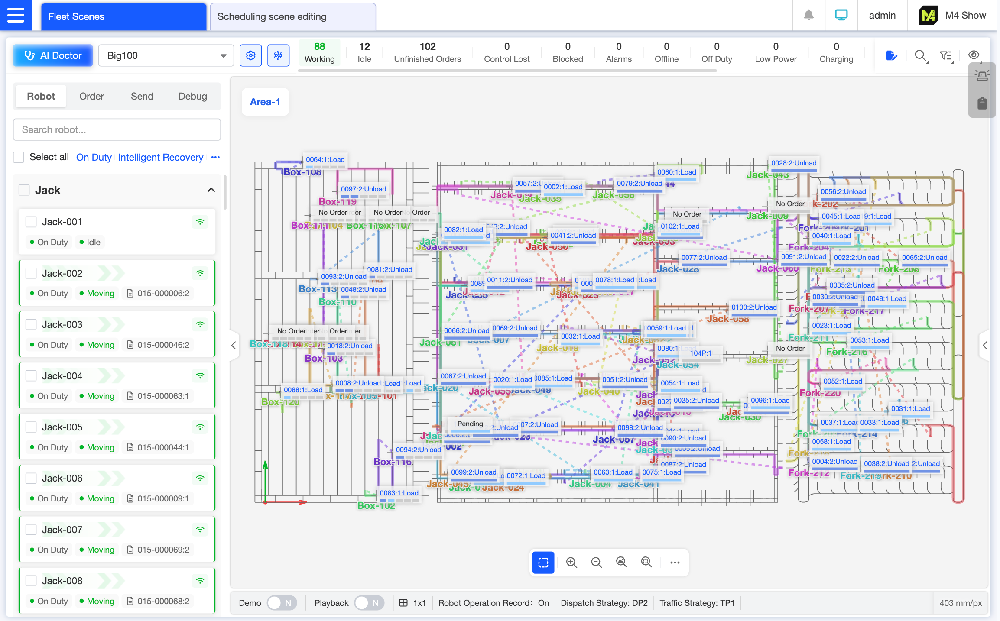This screenshot has width=1000, height=621.
Task: Click the zoom out map icon
Action: point(596,563)
